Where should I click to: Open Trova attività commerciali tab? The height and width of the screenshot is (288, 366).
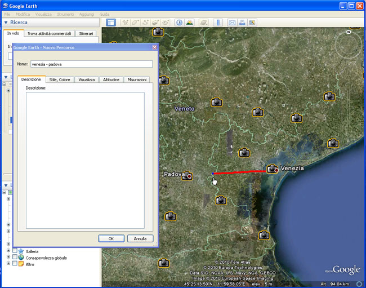click(49, 34)
